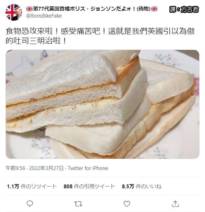Open the @BorisBikeFake handle
Screen dimensions: 205x212
pos(44,16)
